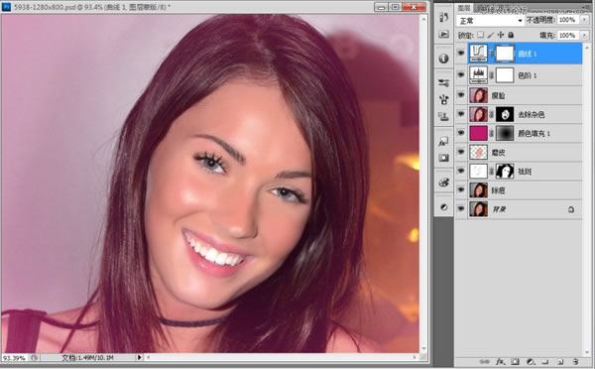Add a layer mask from panel bottom
595x369 pixels.
tap(515, 362)
